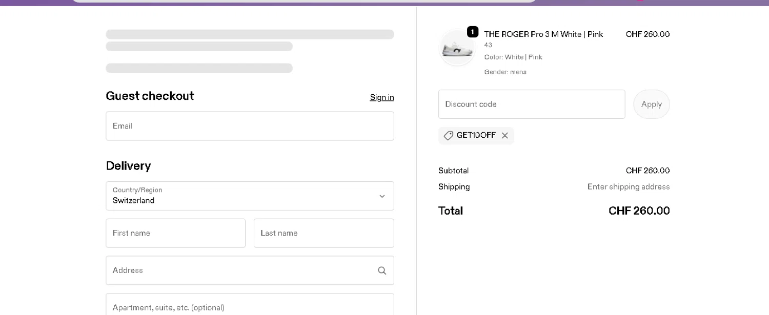Image resolution: width=769 pixels, height=315 pixels.
Task: Click the item price CHF 260.00 beside product
Action: [647, 34]
